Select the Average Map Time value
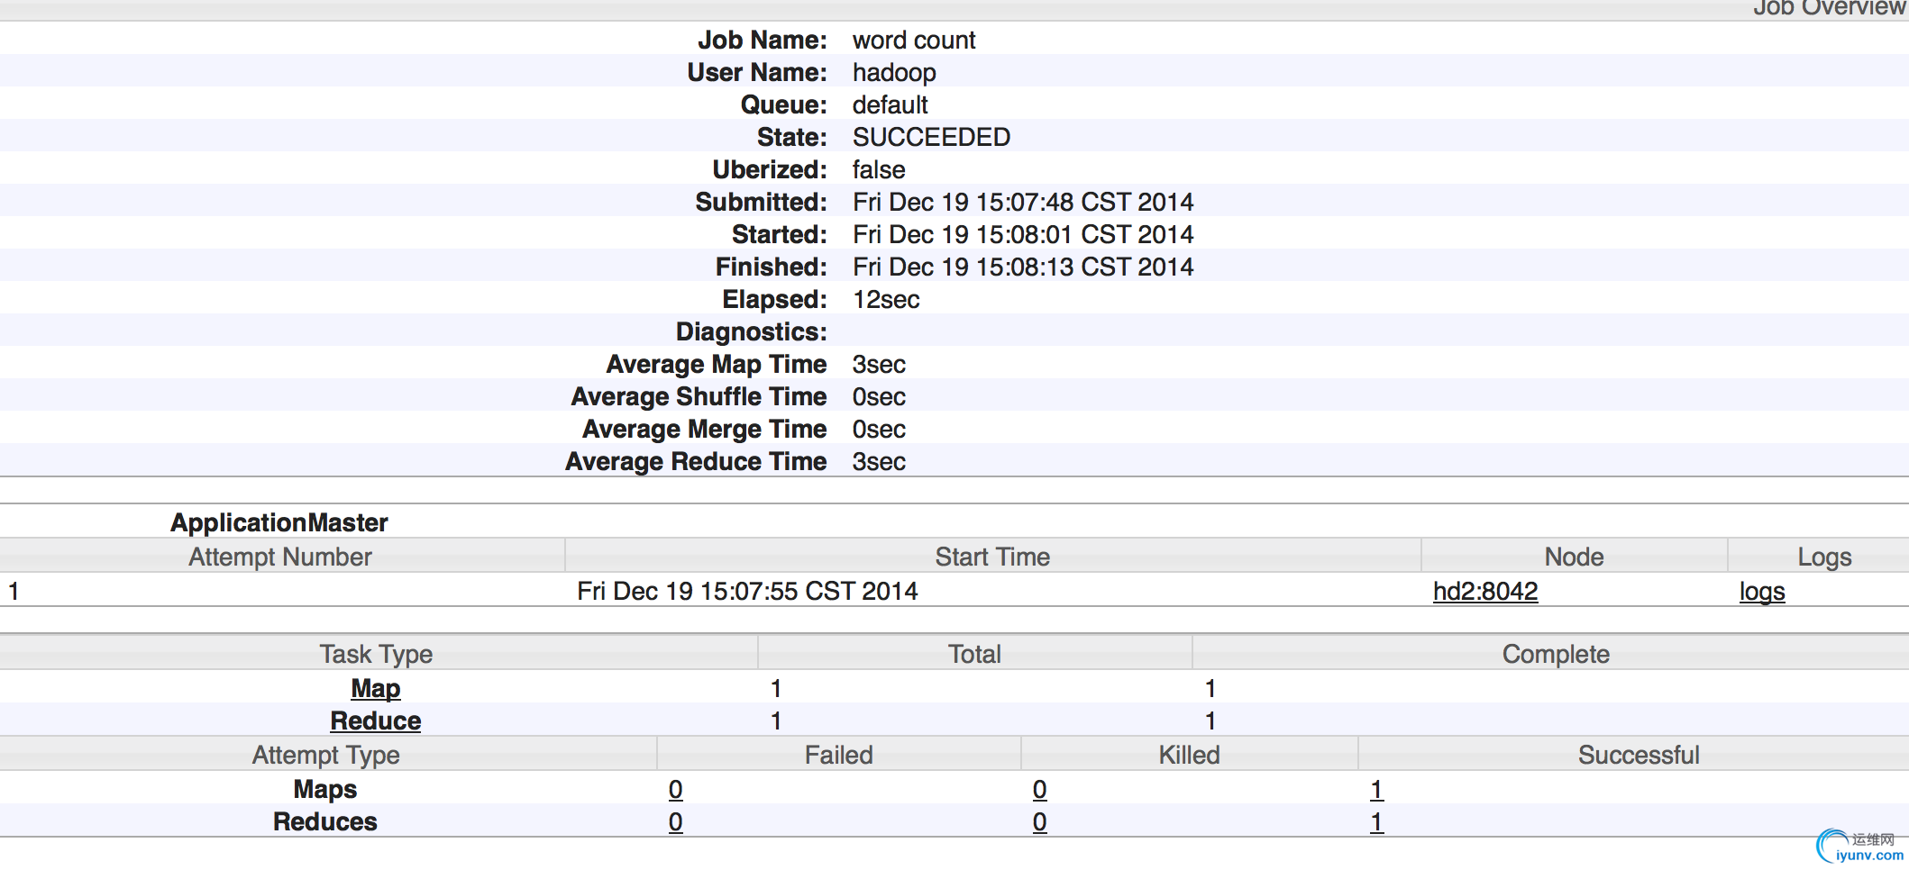The image size is (1909, 870). (x=879, y=365)
